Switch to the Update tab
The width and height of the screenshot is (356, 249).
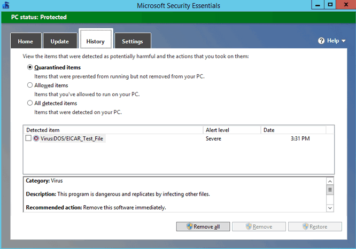point(60,41)
